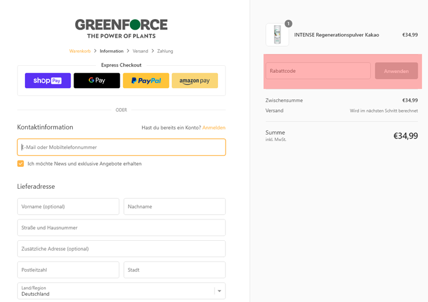
Task: Open the Anmelden login link
Action: coord(214,128)
